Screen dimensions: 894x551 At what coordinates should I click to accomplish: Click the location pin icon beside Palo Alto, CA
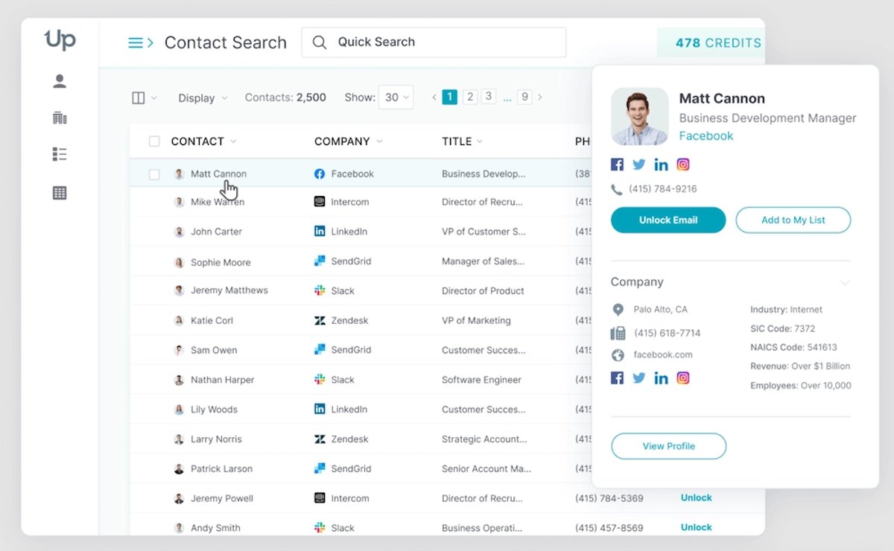pyautogui.click(x=618, y=310)
